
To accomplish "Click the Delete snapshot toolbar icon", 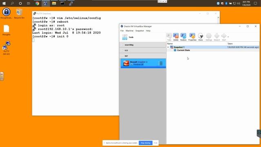I will [176, 37].
